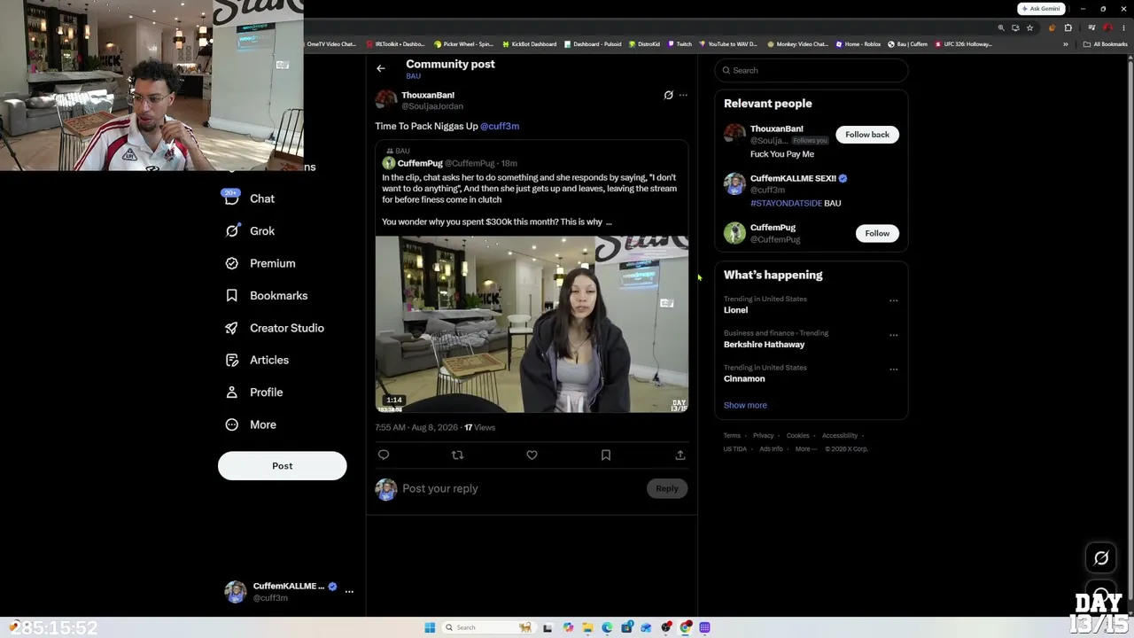This screenshot has width=1134, height=638.
Task: Open the Privacy footer link
Action: tap(764, 436)
